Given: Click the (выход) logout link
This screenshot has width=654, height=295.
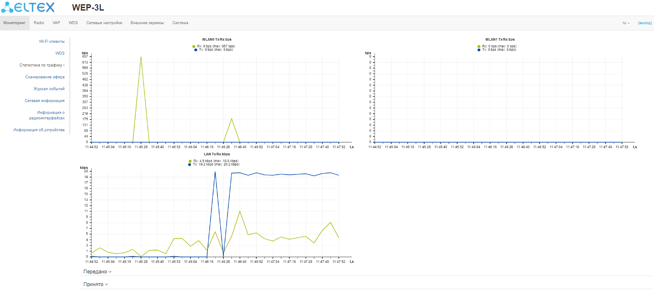Looking at the screenshot, I should (x=645, y=23).
